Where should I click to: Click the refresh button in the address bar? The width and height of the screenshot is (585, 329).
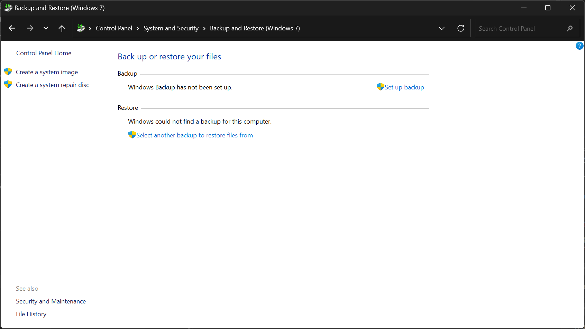coord(461,28)
